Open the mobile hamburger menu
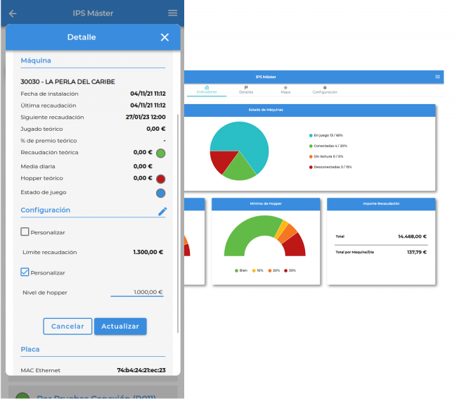457x399 pixels. tap(172, 13)
